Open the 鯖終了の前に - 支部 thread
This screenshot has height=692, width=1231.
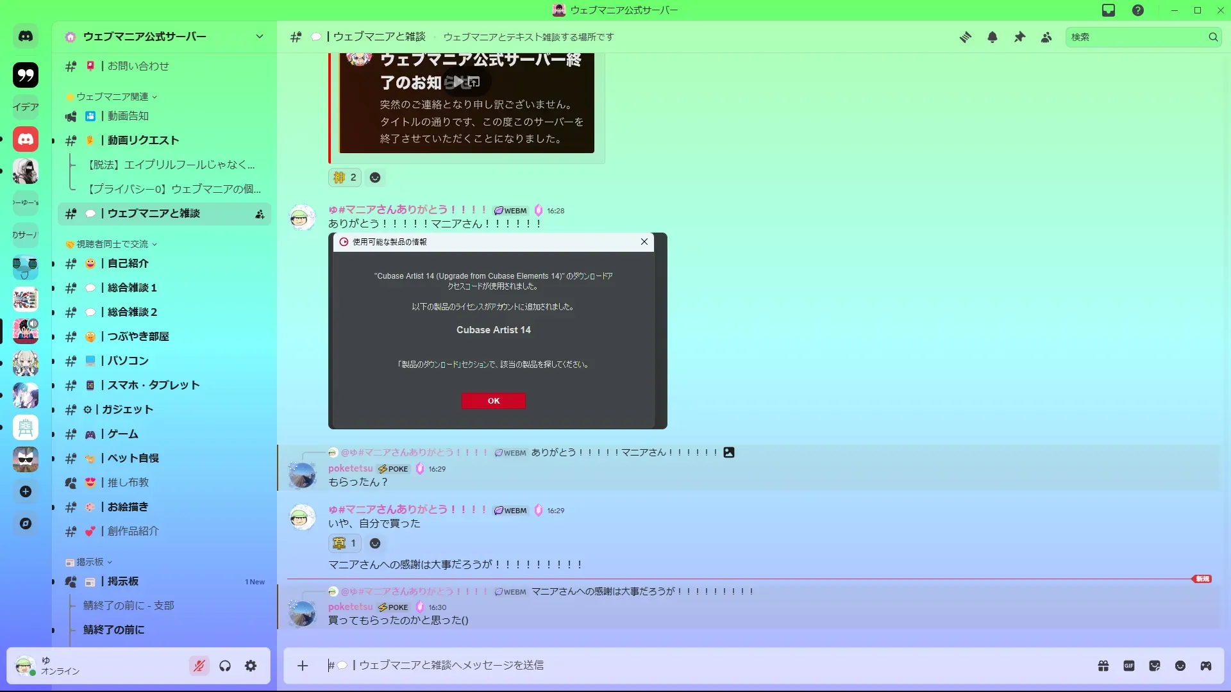pyautogui.click(x=129, y=605)
